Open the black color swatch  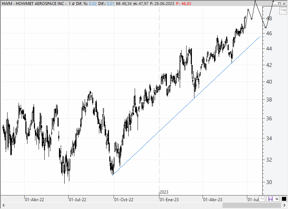coord(284,199)
